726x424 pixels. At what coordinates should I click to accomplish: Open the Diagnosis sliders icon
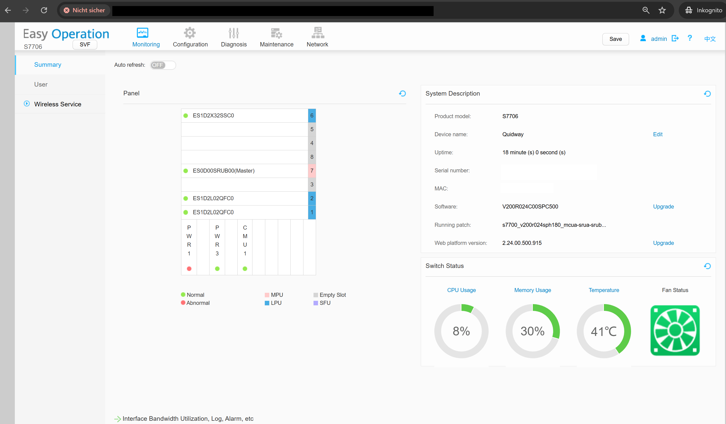click(x=234, y=33)
